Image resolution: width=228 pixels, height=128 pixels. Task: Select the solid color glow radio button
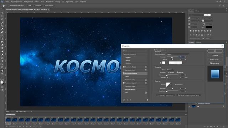[x=161, y=63]
